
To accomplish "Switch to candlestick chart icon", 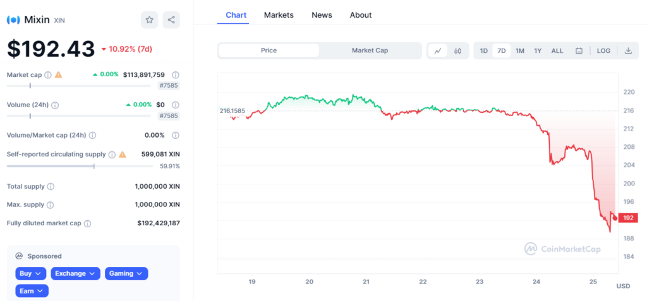I will click(x=457, y=51).
